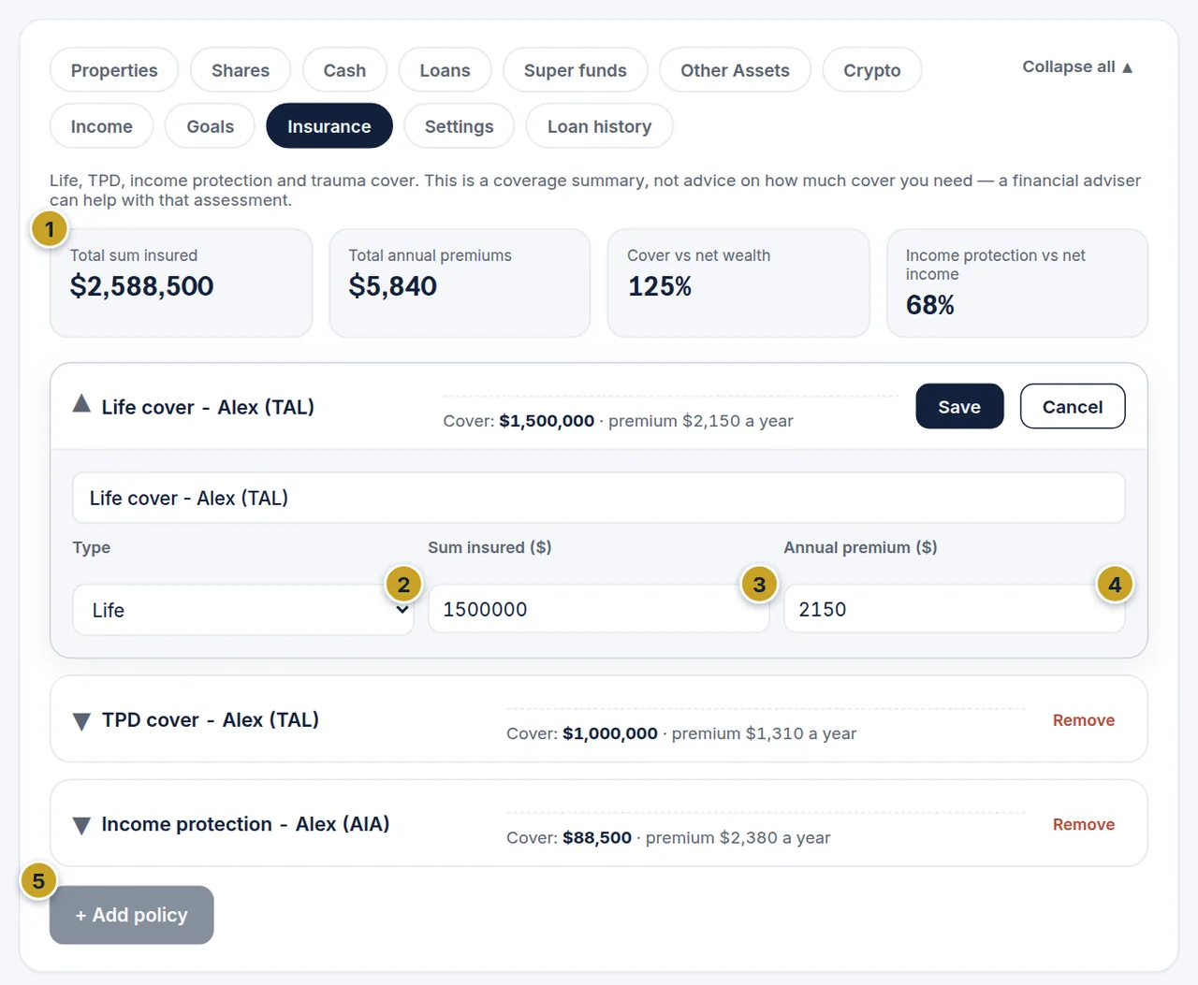
Task: Open the Other Assets tab
Action: click(735, 70)
